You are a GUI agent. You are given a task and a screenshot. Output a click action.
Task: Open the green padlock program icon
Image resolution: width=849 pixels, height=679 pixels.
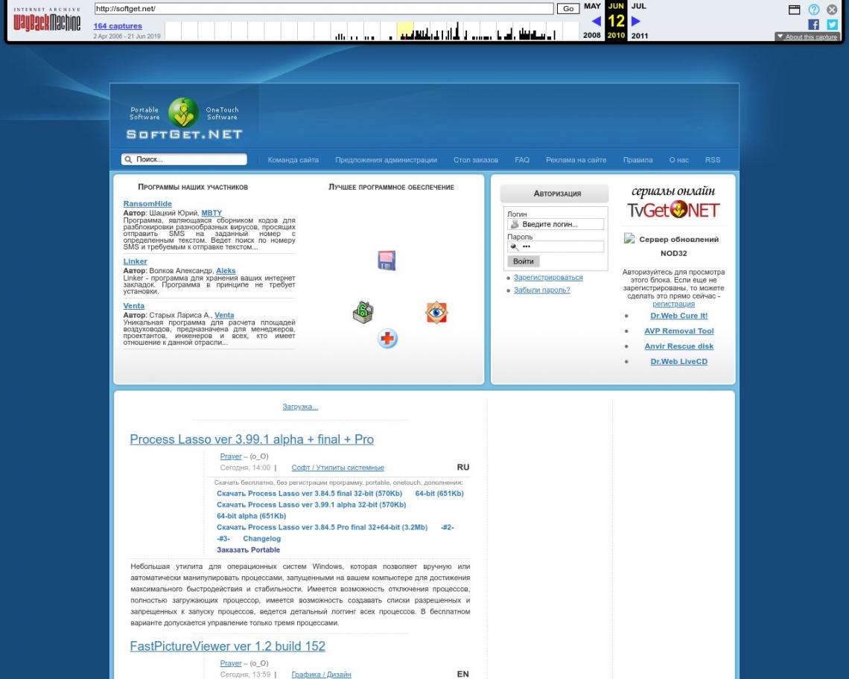tap(363, 313)
